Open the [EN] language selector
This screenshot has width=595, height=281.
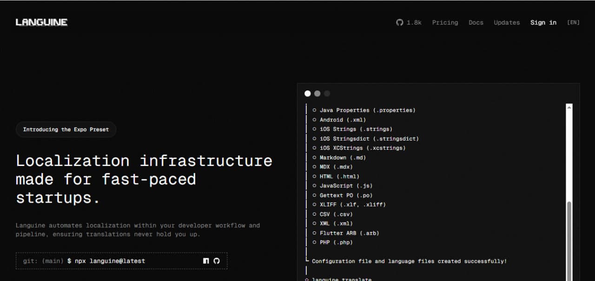(x=573, y=22)
